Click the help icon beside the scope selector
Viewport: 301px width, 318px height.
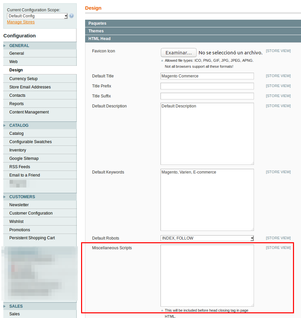tap(71, 16)
